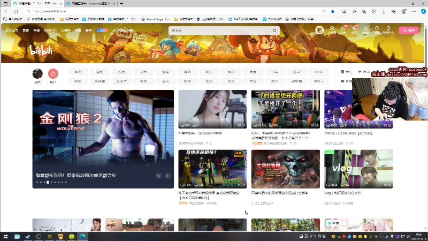
Task: Open the 大会员 icon in header
Action: pos(332,30)
